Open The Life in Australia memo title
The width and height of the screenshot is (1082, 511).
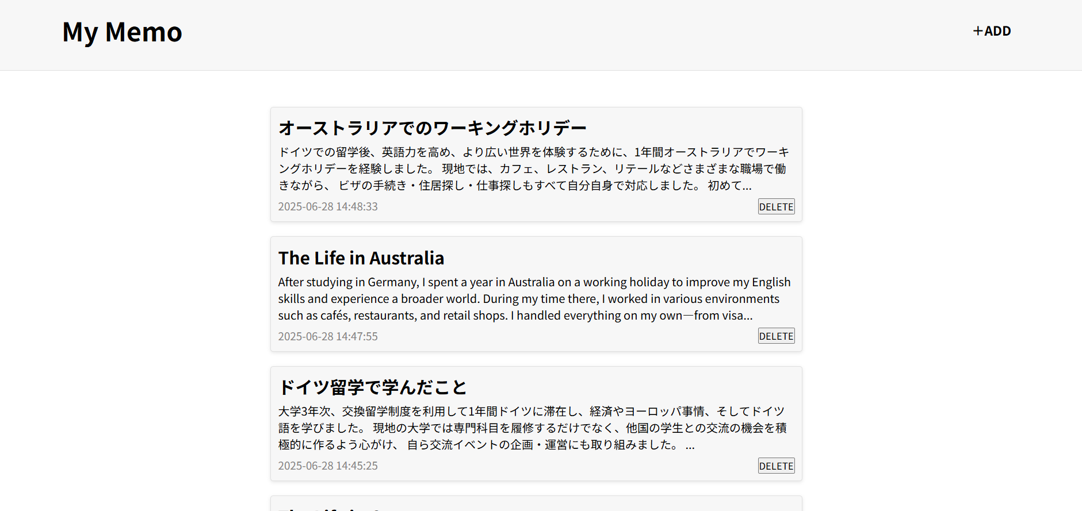(x=361, y=258)
